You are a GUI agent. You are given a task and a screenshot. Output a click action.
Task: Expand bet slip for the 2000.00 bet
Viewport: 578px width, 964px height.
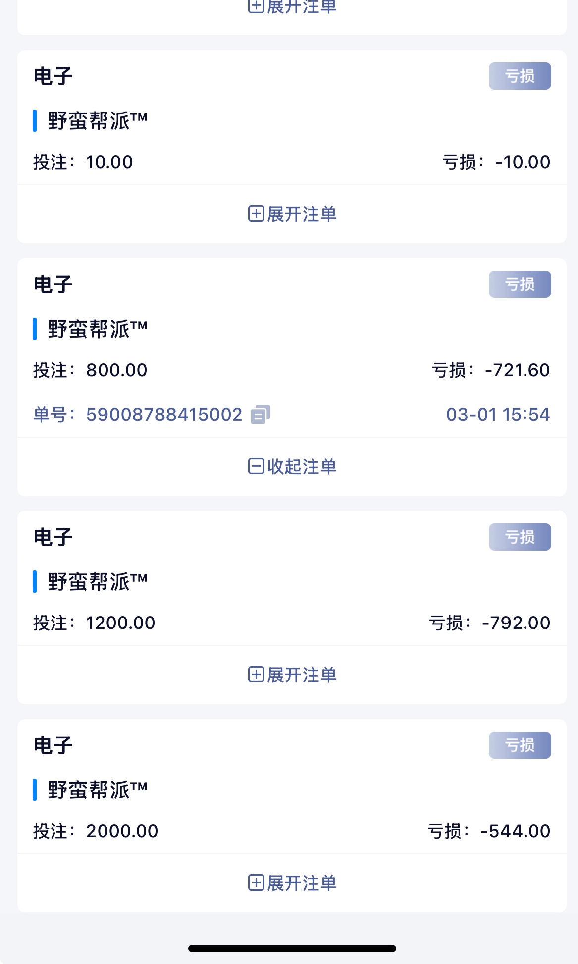[292, 883]
